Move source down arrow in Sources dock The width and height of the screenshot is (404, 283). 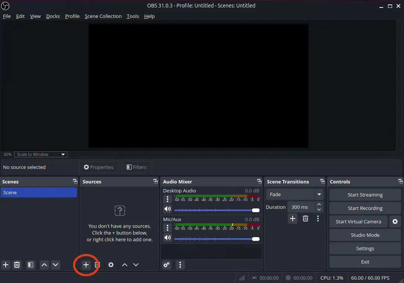click(x=136, y=265)
